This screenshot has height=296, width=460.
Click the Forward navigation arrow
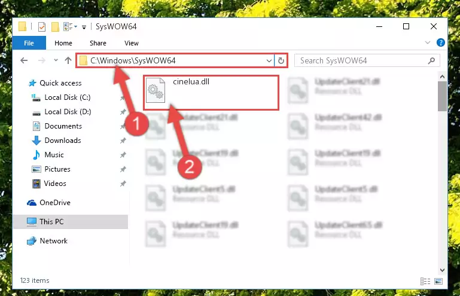point(42,60)
